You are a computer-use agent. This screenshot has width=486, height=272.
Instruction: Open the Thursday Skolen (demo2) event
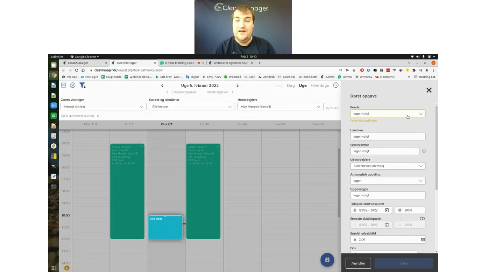[x=203, y=191]
